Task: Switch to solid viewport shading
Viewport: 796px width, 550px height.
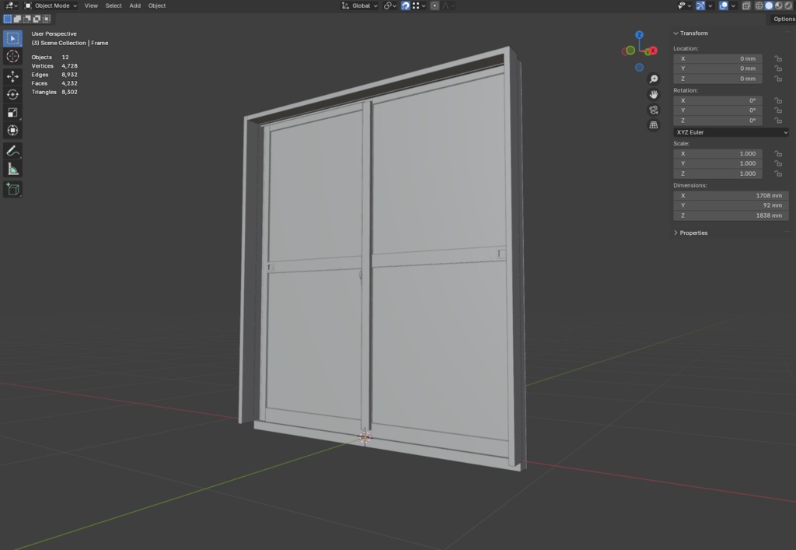Action: point(769,5)
